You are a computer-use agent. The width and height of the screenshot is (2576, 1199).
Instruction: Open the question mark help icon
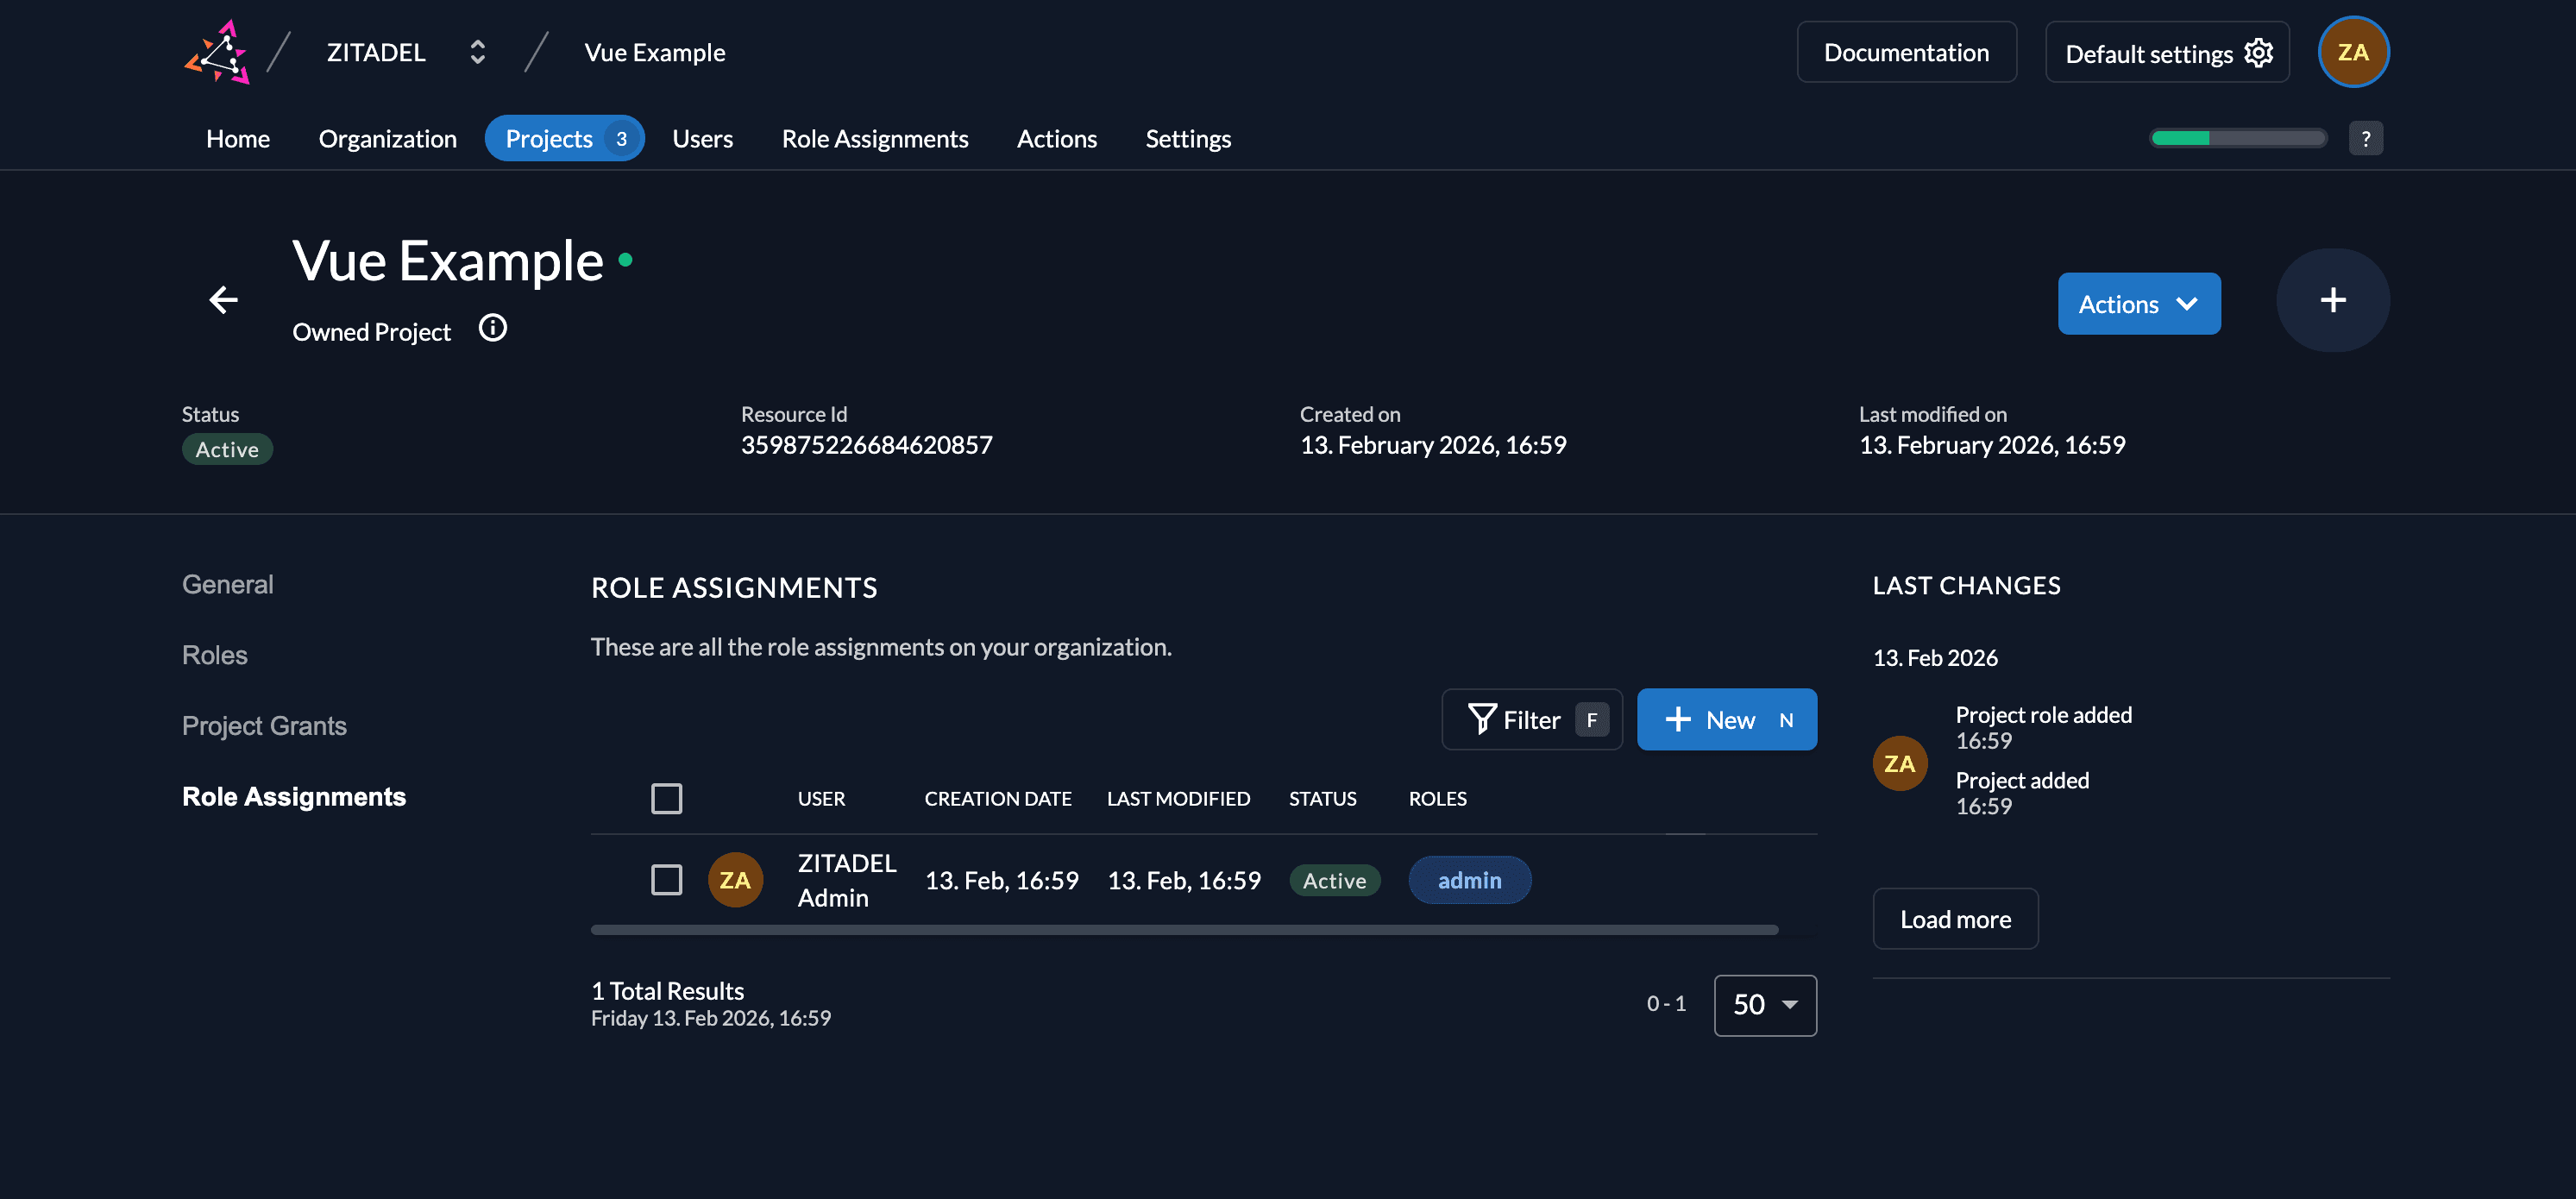pos(2365,138)
